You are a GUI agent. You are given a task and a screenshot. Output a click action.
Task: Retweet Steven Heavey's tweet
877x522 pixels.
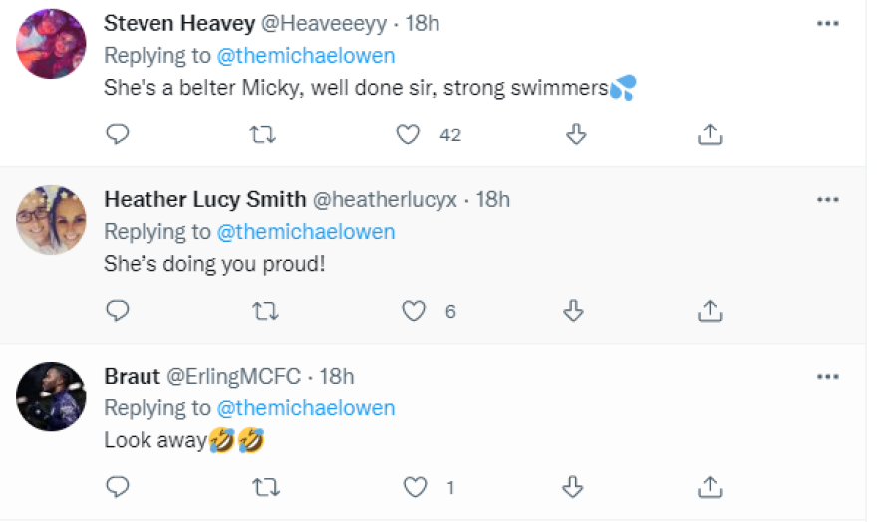pos(262,134)
